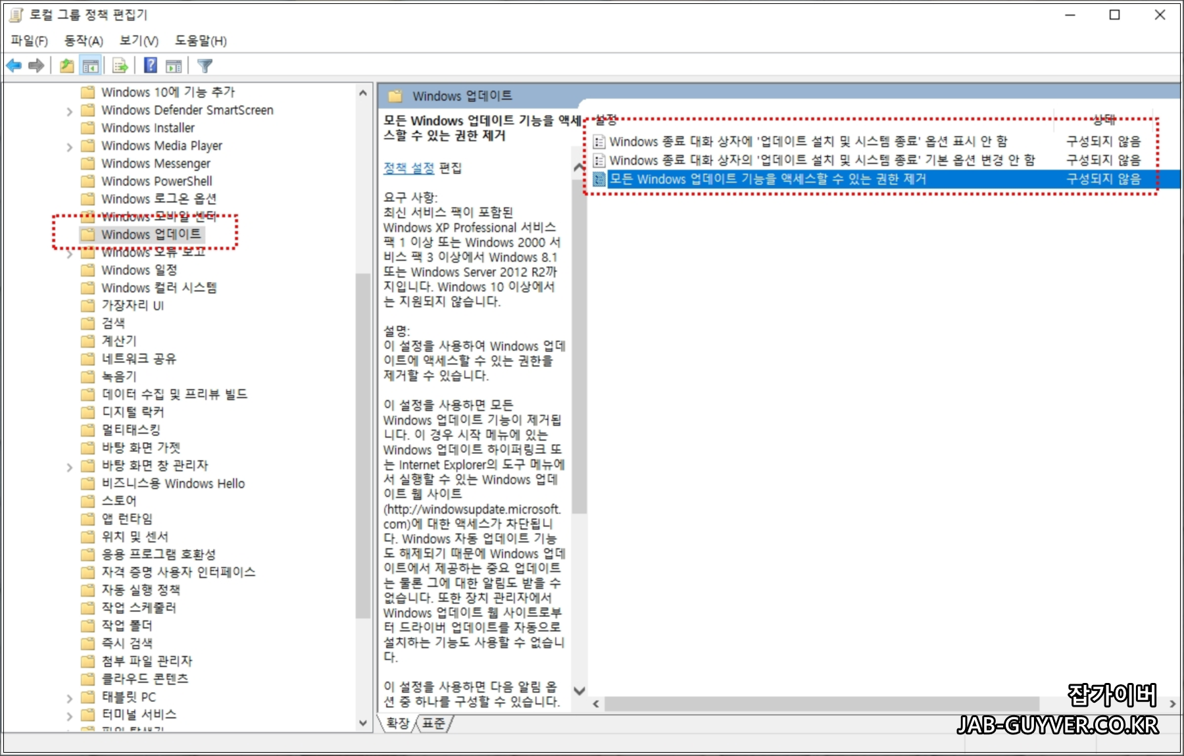Expand the Windows 오류 보고 node
1184x756 pixels.
[70, 253]
